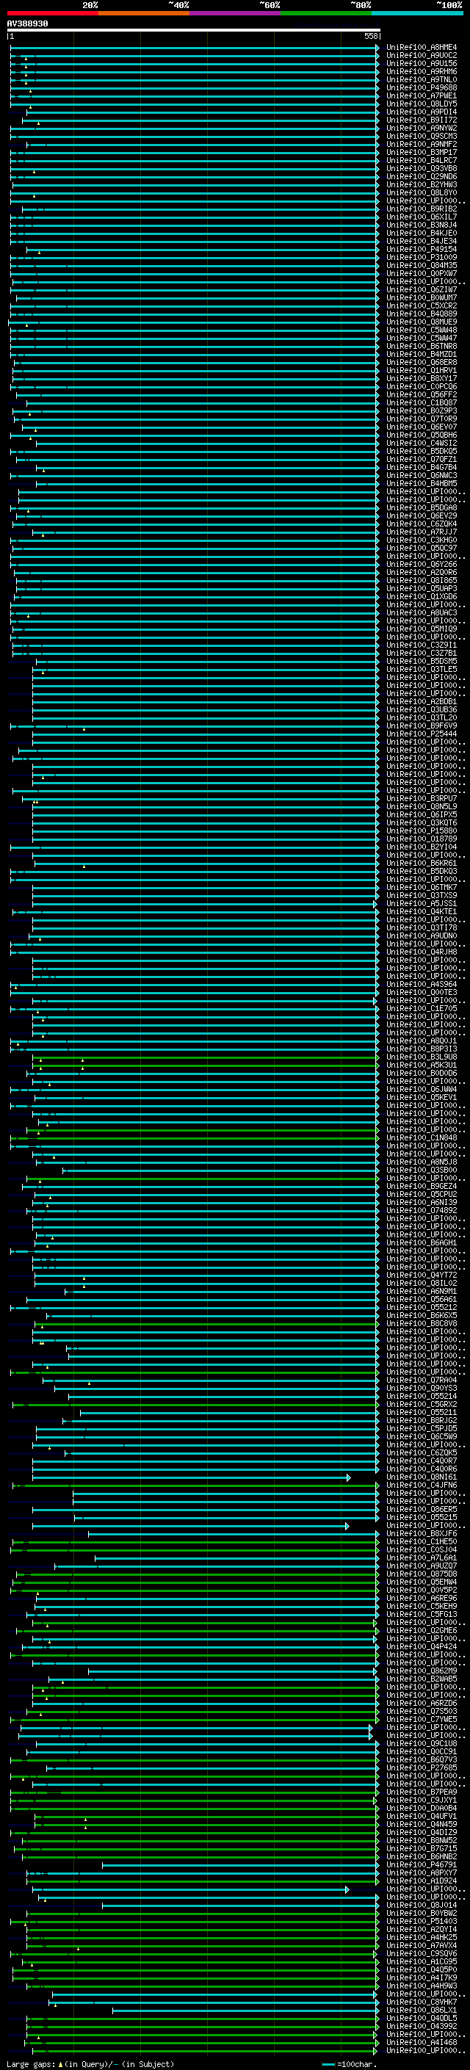Image resolution: width=470 pixels, height=2070 pixels.
Task: Click the green ~80% legend segment
Action: click(x=326, y=13)
